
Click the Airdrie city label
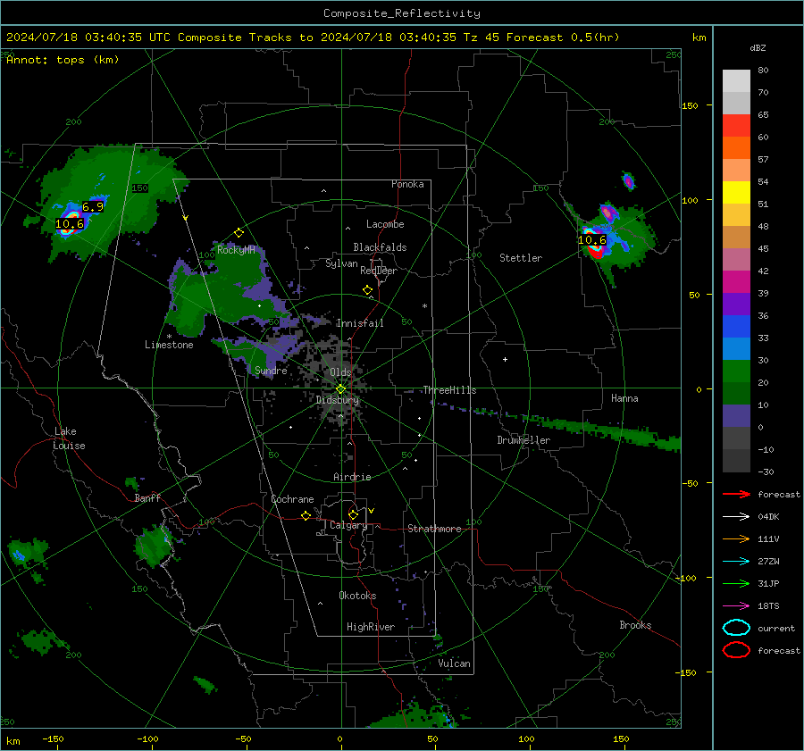click(352, 477)
